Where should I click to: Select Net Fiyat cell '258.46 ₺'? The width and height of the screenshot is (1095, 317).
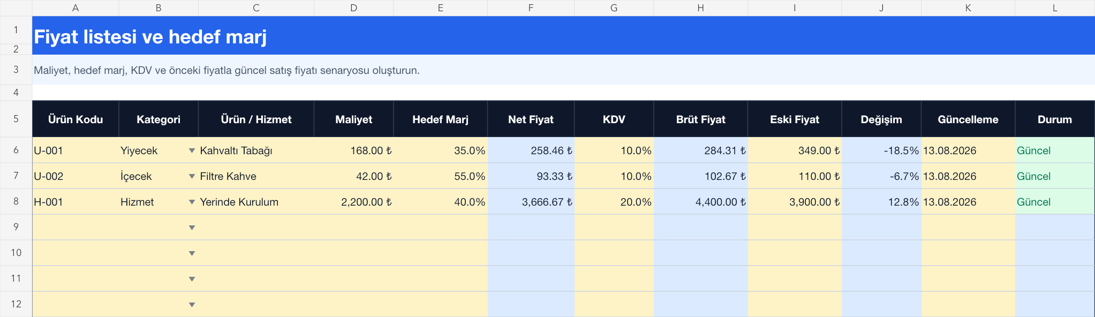tap(531, 150)
